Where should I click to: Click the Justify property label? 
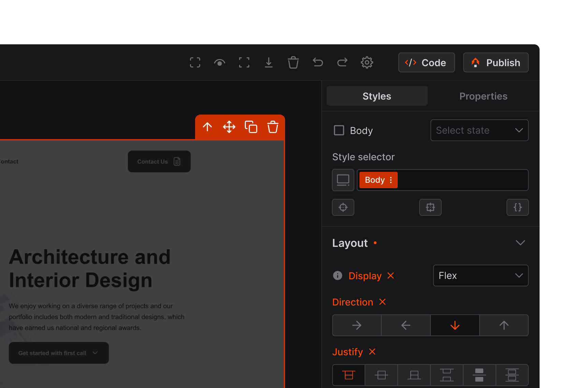[x=348, y=352]
